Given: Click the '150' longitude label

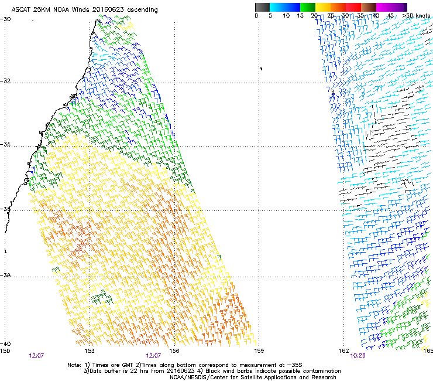Looking at the screenshot, I should 5,351.
